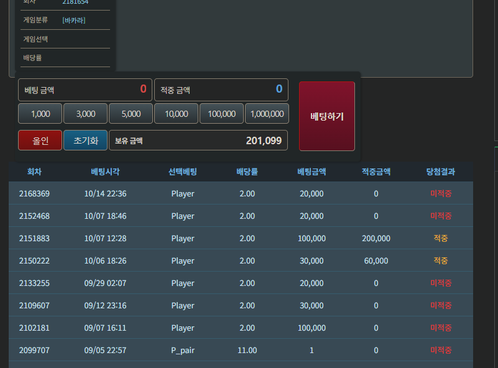Image resolution: width=498 pixels, height=368 pixels.
Task: Click bet time 10/14 22:36
Action: point(105,194)
